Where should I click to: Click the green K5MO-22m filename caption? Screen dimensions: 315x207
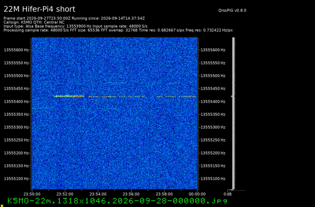click(x=117, y=201)
